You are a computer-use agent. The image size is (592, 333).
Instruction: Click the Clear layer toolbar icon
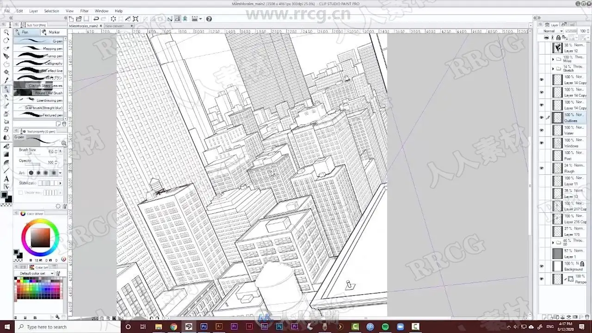[x=113, y=19]
